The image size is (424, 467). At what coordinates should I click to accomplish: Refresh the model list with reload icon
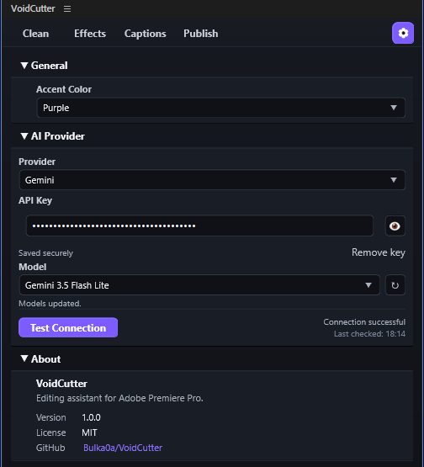[395, 285]
